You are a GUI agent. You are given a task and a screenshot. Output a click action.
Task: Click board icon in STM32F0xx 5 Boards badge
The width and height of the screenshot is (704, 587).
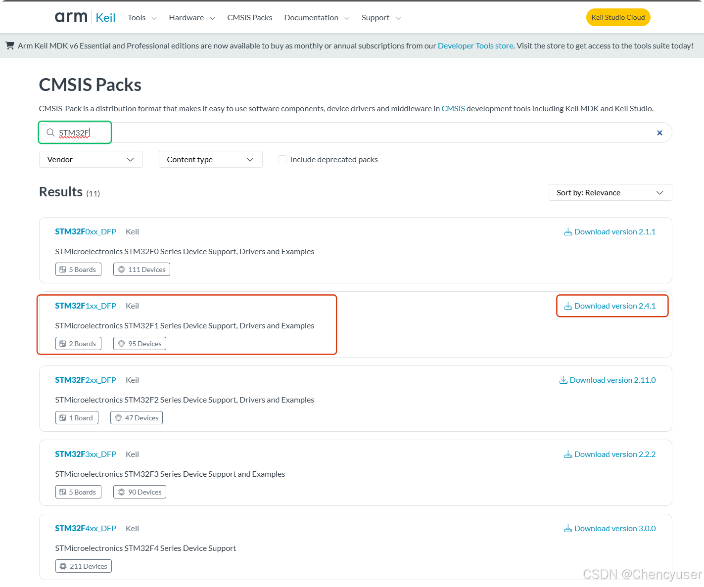coord(63,270)
